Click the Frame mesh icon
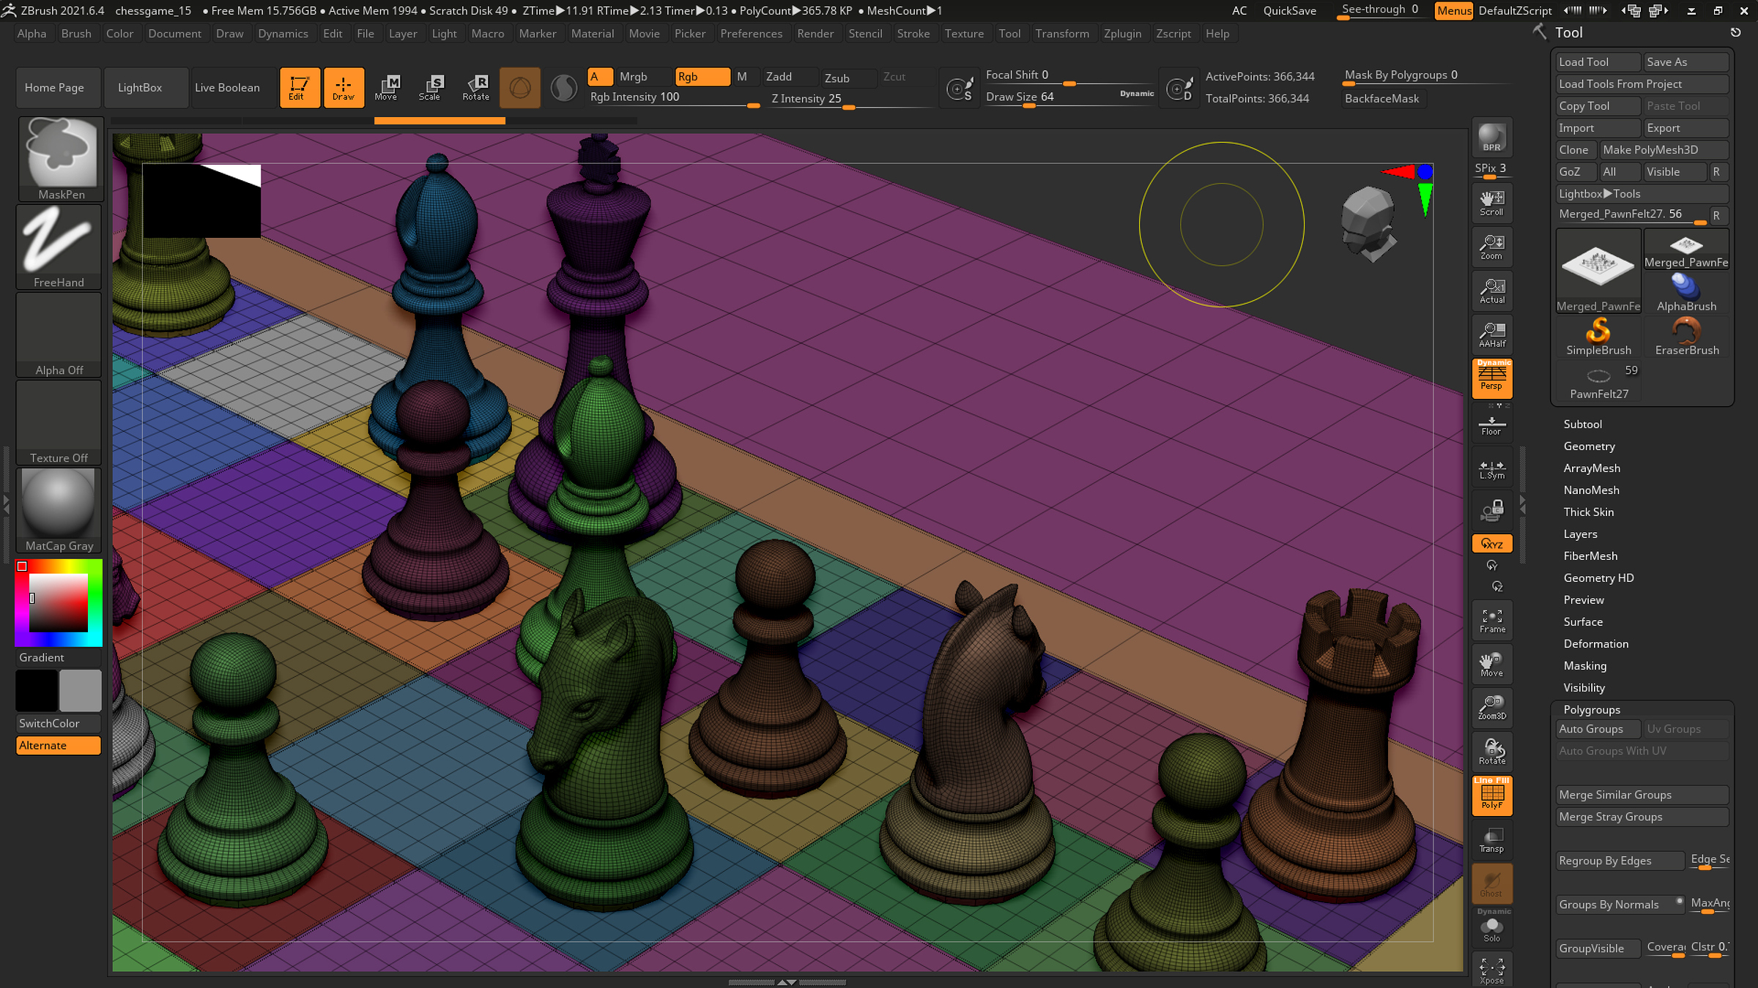This screenshot has width=1758, height=988. [1491, 621]
